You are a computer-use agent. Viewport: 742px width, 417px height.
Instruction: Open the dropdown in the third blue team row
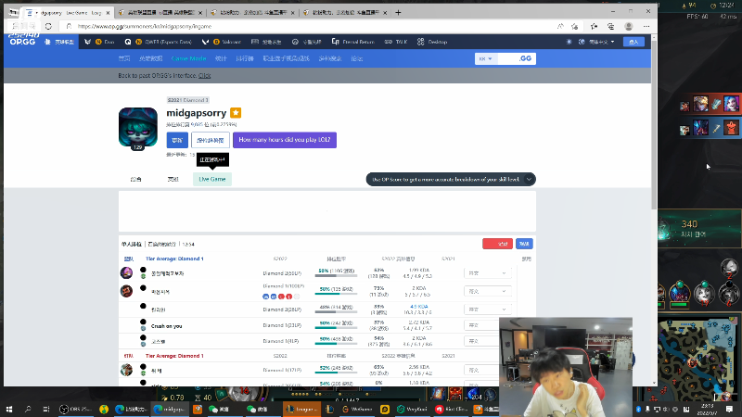(488, 310)
